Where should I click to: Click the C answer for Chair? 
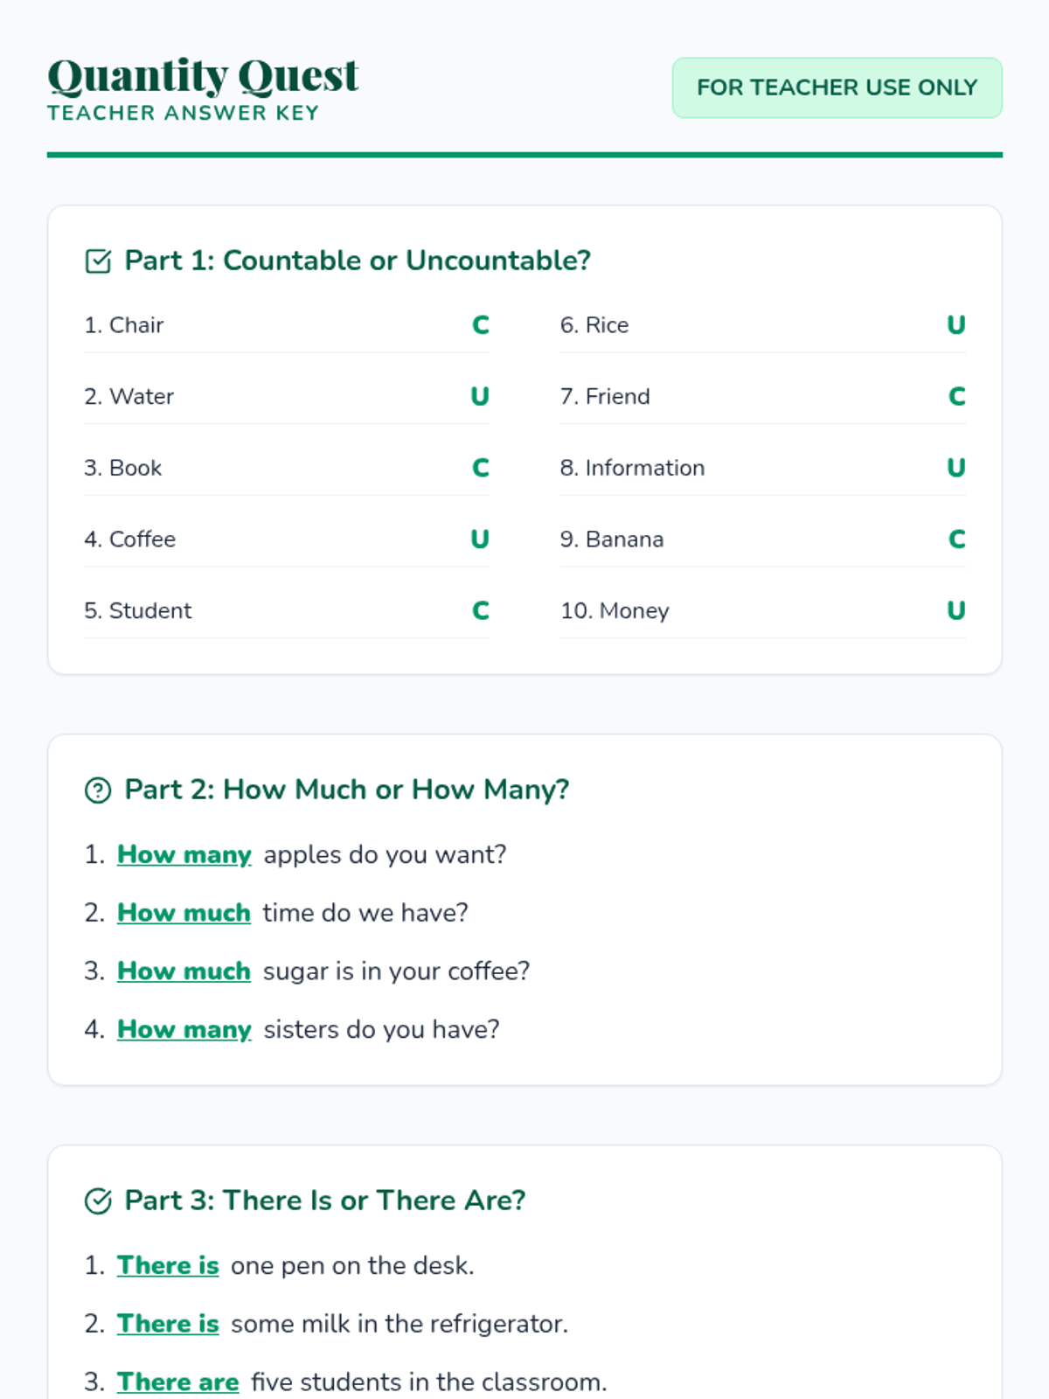[x=480, y=325]
